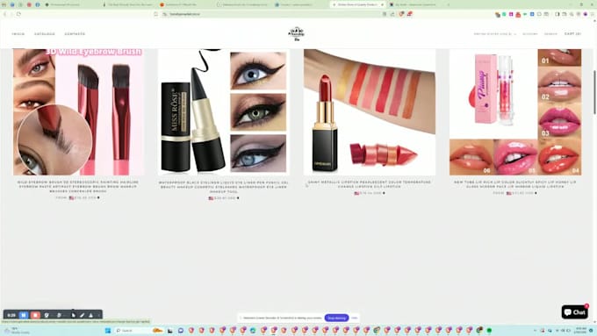
Task: Click the store logo in header
Action: click(x=296, y=34)
